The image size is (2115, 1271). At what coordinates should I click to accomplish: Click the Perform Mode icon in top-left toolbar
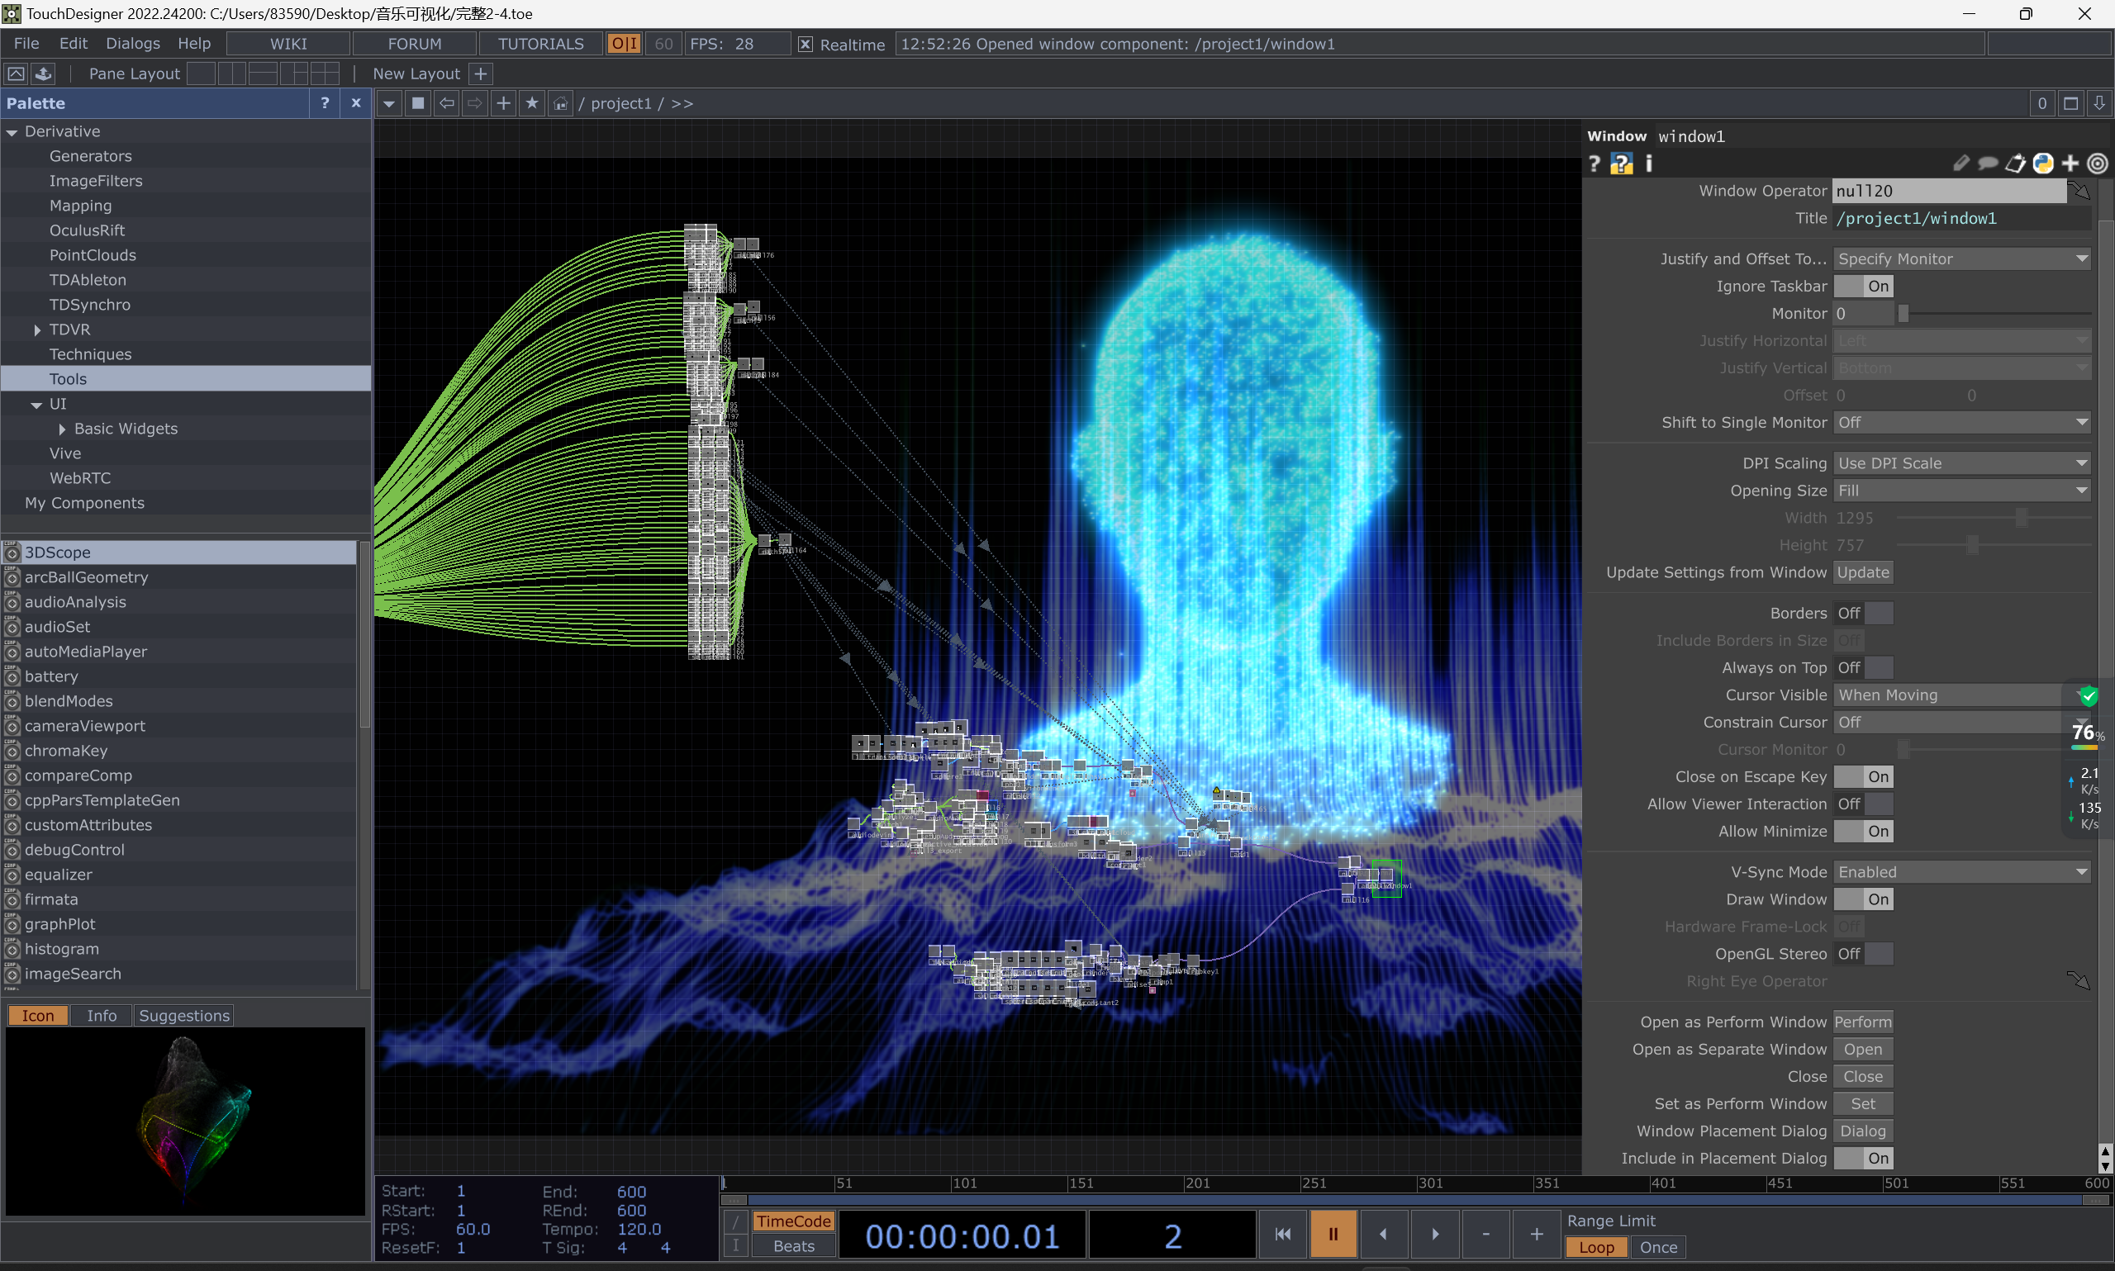tap(17, 74)
